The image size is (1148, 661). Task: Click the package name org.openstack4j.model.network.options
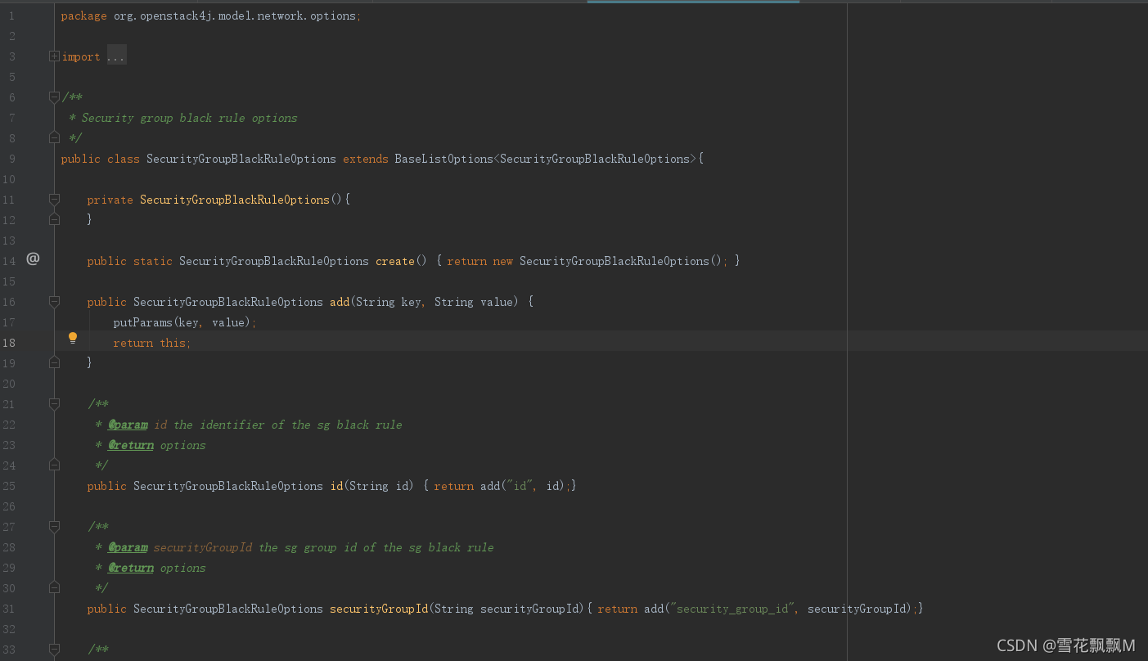235,16
